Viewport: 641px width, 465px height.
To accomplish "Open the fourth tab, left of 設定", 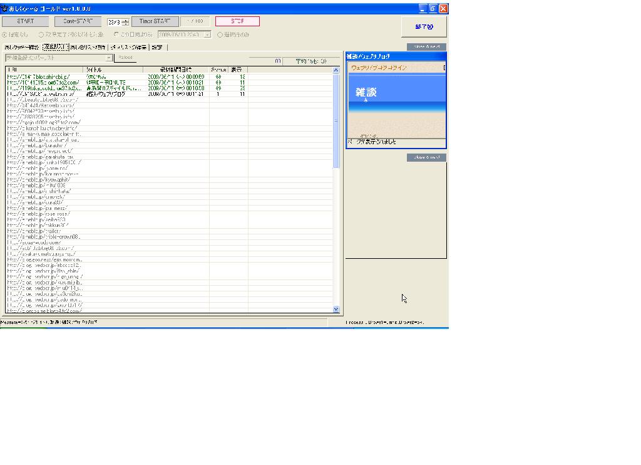I will [x=129, y=48].
